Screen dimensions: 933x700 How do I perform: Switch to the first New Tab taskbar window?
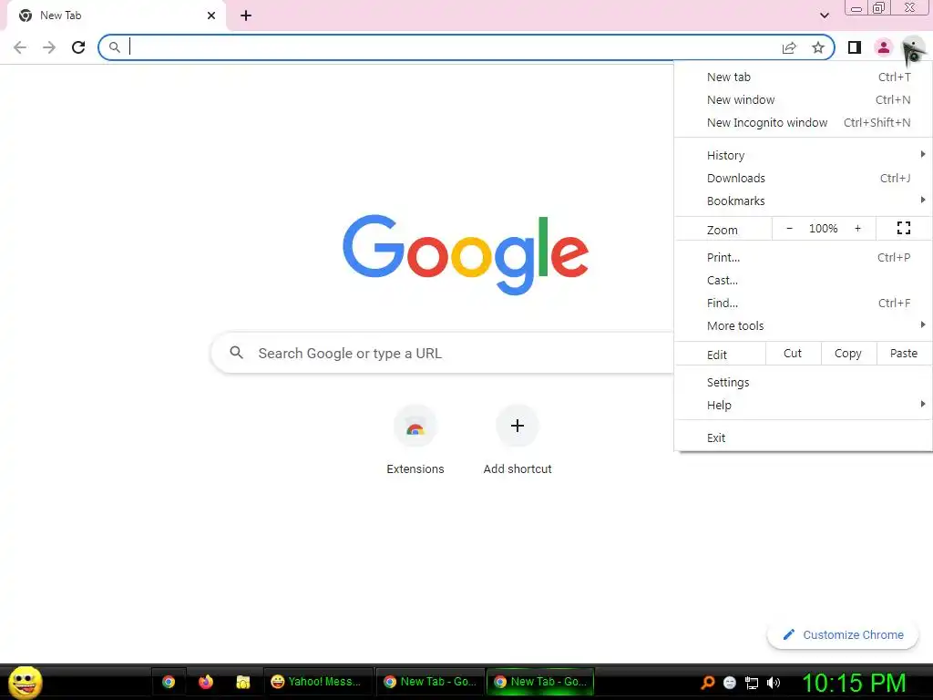430,682
